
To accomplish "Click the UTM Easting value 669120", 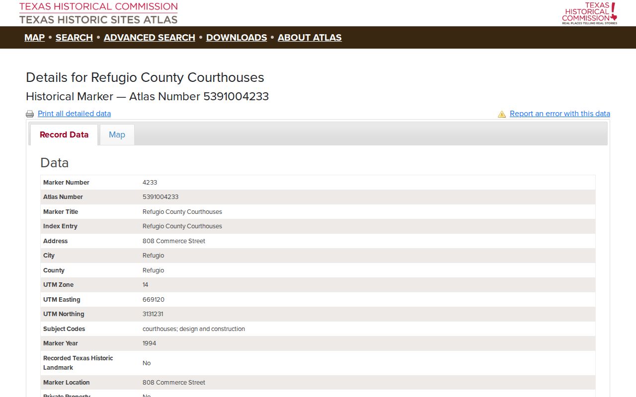I will [154, 300].
